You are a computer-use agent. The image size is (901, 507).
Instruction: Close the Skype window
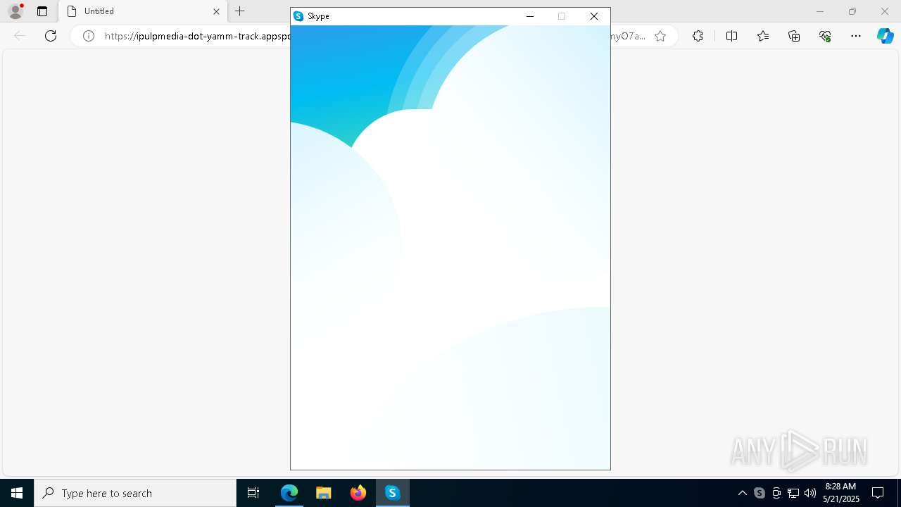594,16
